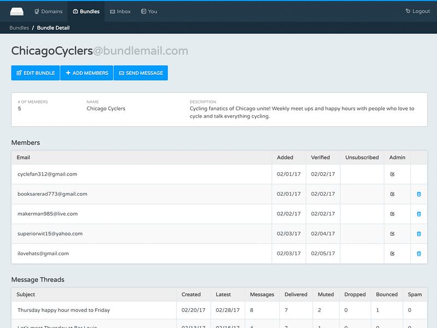437x328 pixels.
Task: Click the Add Members button
Action: point(87,73)
